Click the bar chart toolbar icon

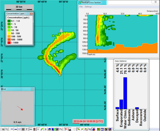70,129
